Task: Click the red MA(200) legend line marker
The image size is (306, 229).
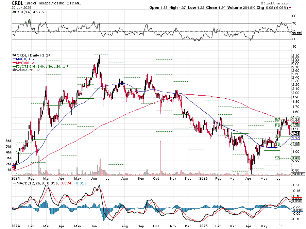Action: (14, 63)
